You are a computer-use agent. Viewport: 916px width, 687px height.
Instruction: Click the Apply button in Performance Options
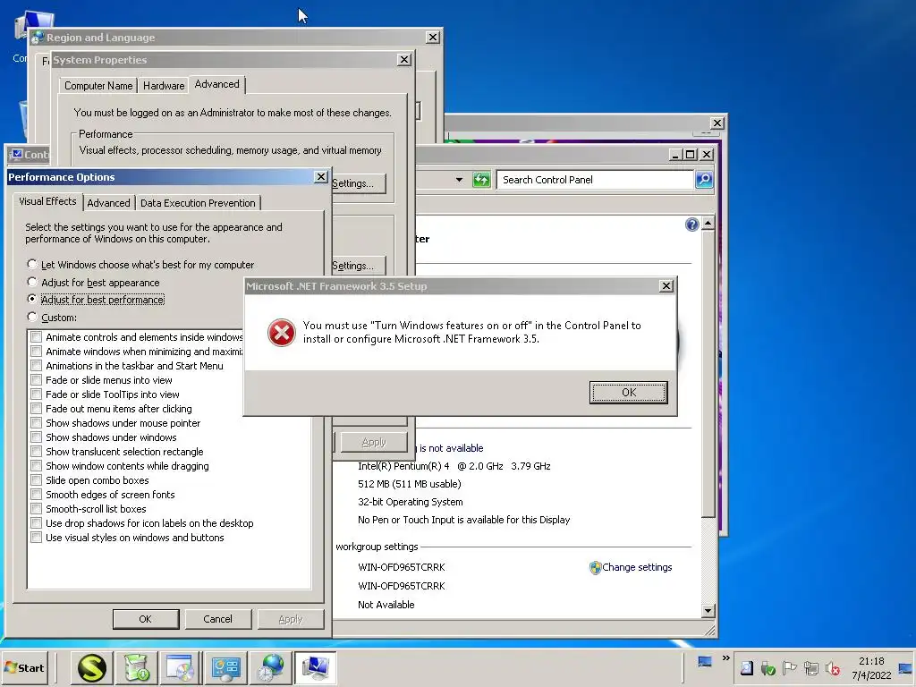click(291, 619)
